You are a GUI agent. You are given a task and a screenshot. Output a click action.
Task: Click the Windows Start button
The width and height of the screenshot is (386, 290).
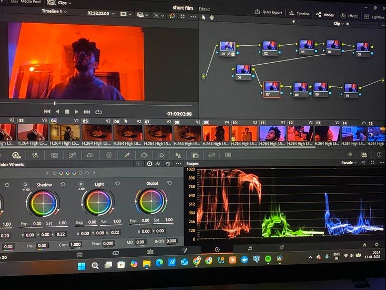pos(82,266)
